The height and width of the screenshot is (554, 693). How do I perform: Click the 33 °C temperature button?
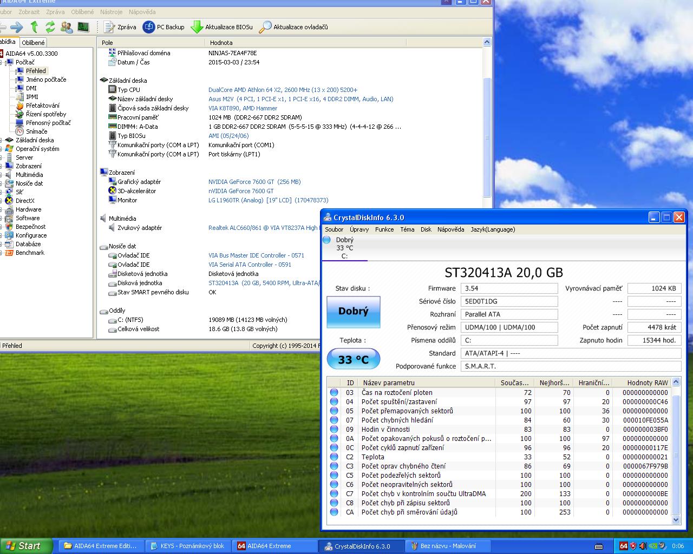353,360
